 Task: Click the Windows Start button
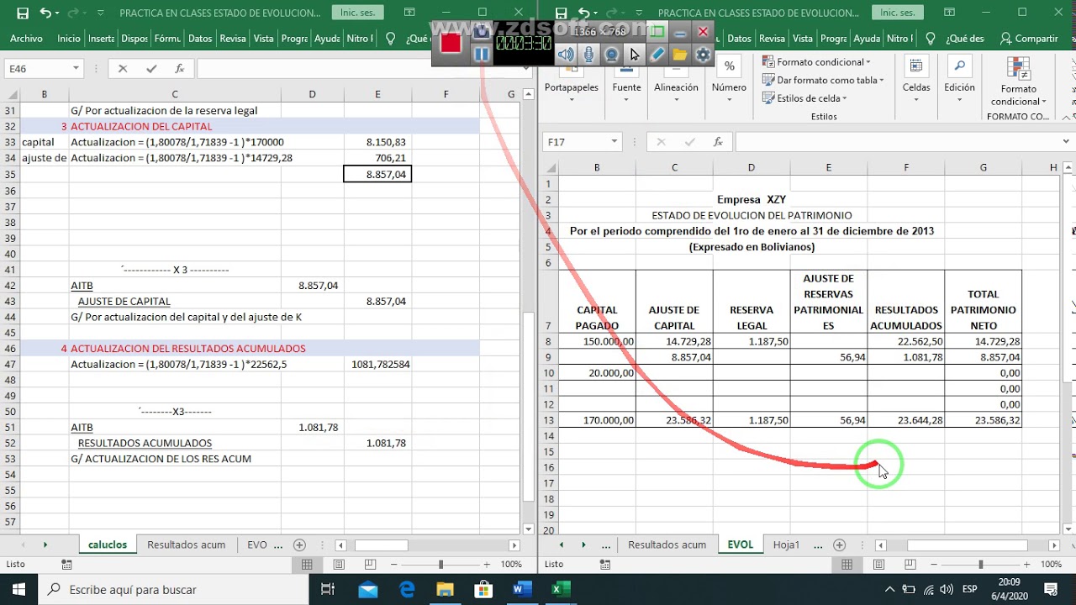pos(18,589)
